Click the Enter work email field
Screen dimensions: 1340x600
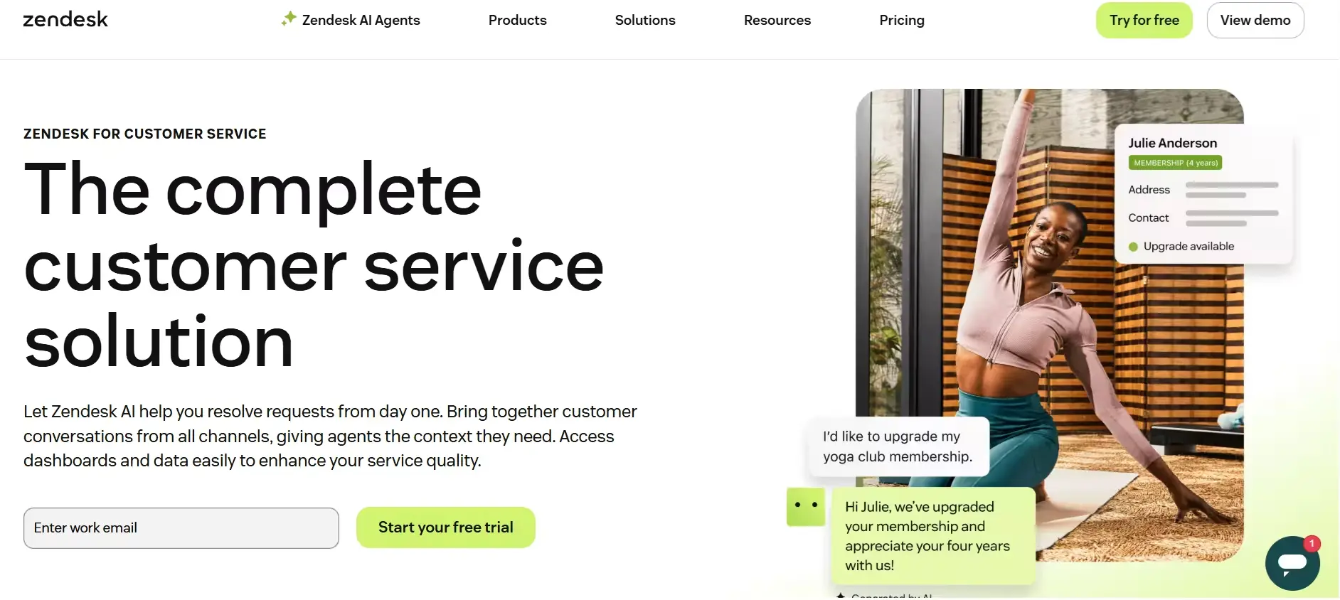click(181, 527)
